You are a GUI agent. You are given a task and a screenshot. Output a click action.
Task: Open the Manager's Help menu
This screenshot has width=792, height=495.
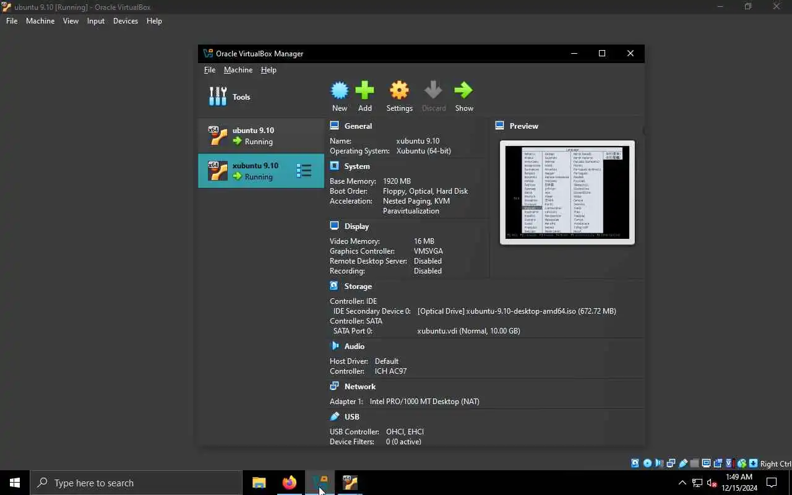[269, 70]
